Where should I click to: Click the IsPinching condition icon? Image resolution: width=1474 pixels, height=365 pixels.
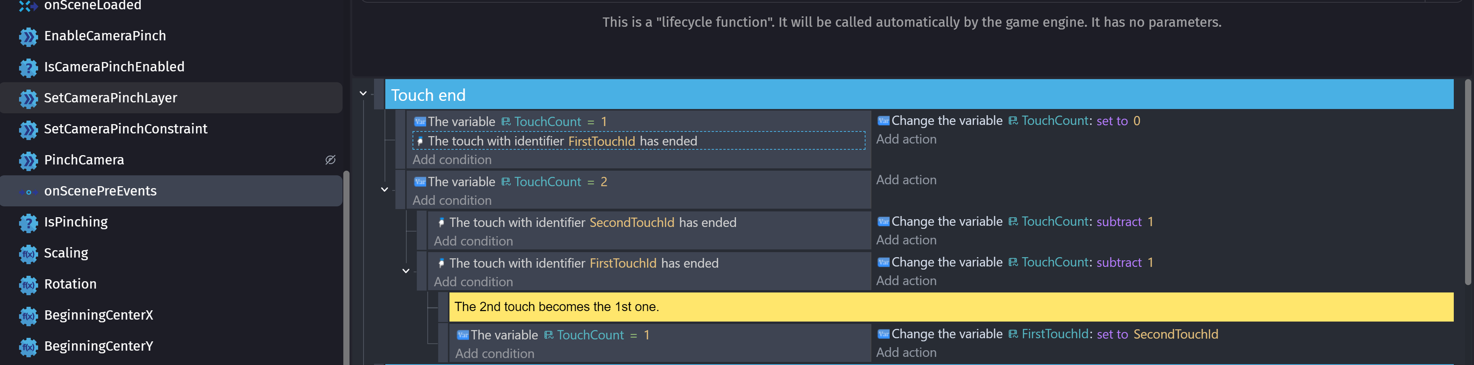coord(28,223)
